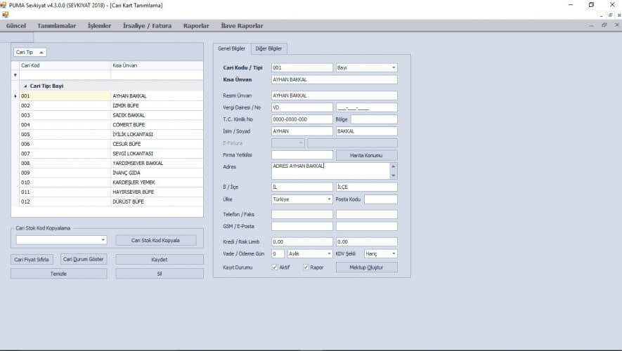Click the Bölge input field
This screenshot has width=622, height=351.
[x=374, y=119]
